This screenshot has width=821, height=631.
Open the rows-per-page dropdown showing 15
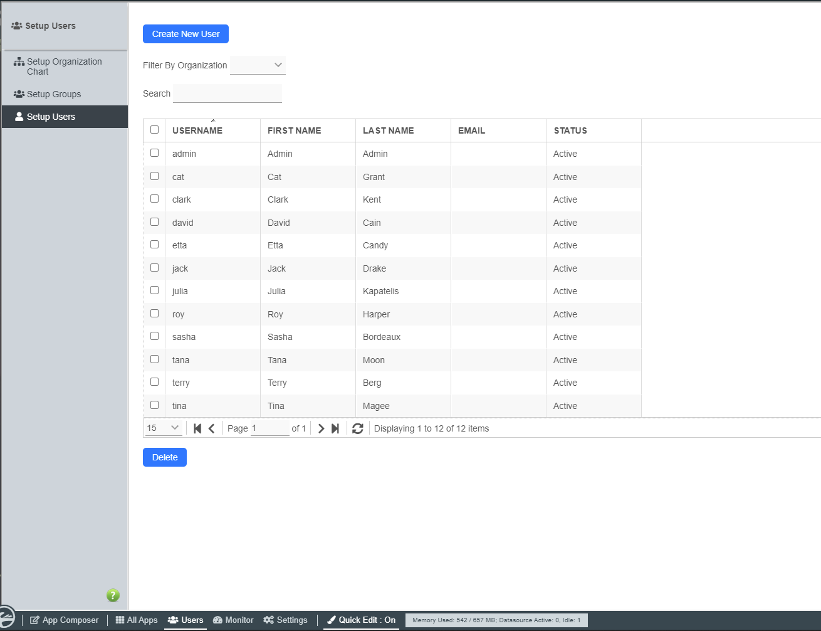(164, 428)
